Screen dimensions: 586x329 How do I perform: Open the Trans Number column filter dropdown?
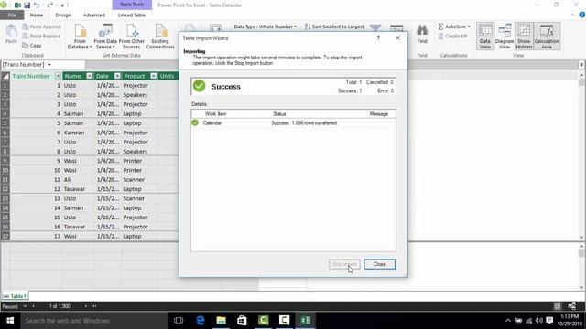58,76
